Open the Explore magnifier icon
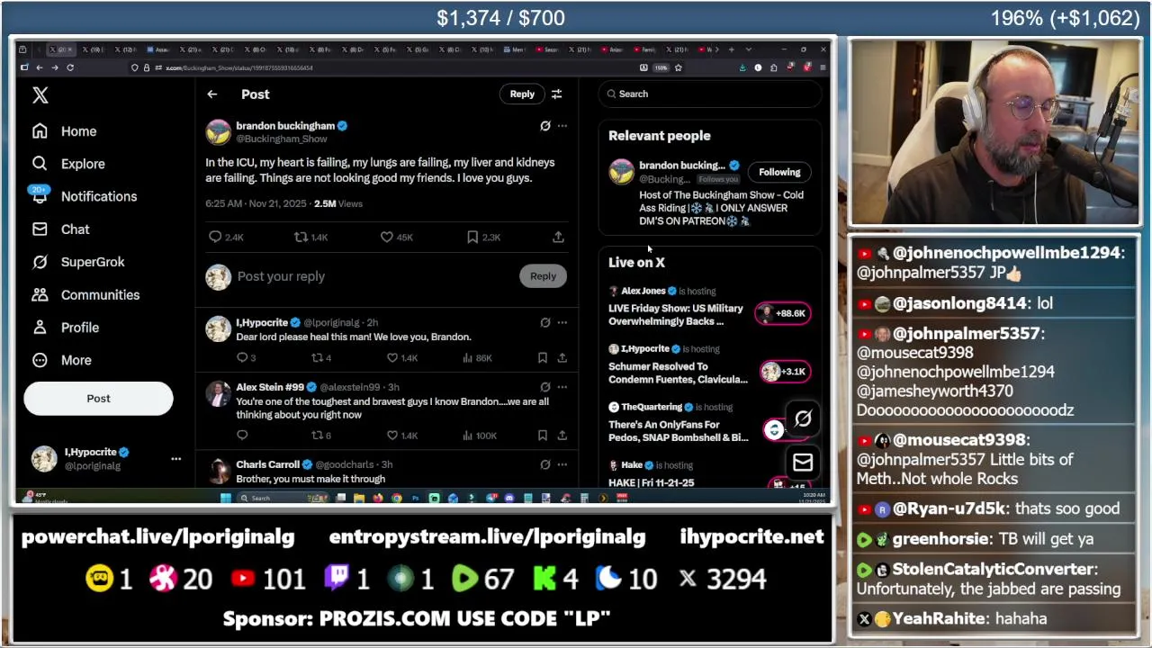Screen dimensions: 1152x648 click(x=40, y=164)
